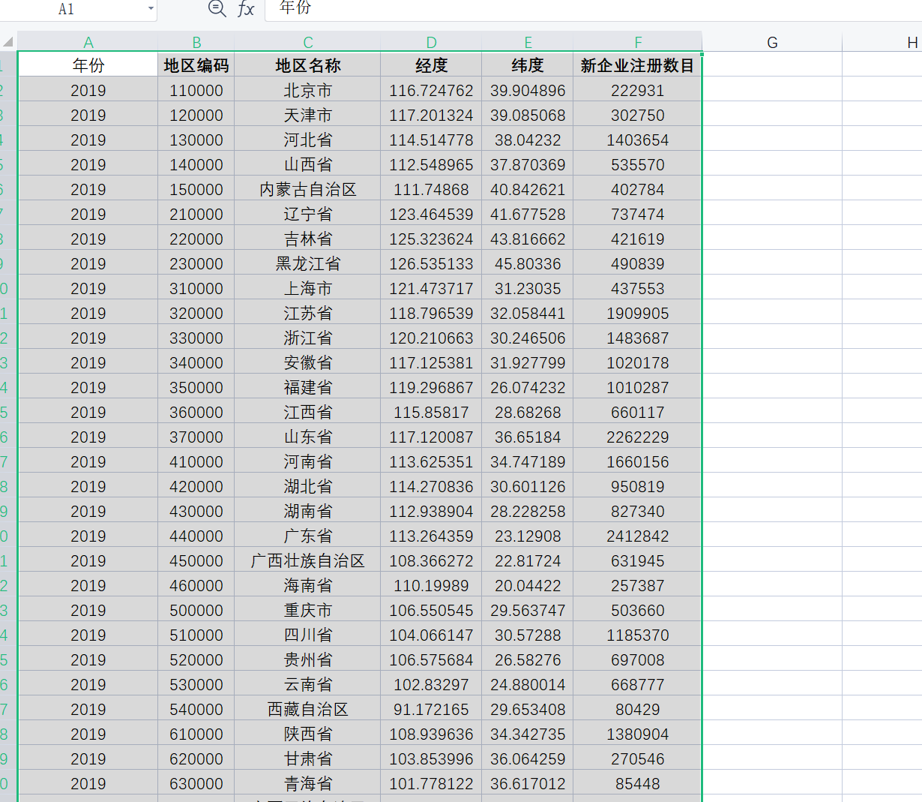Viewport: 922px width, 802px height.
Task: Select the cell containing 江苏省
Action: (308, 313)
